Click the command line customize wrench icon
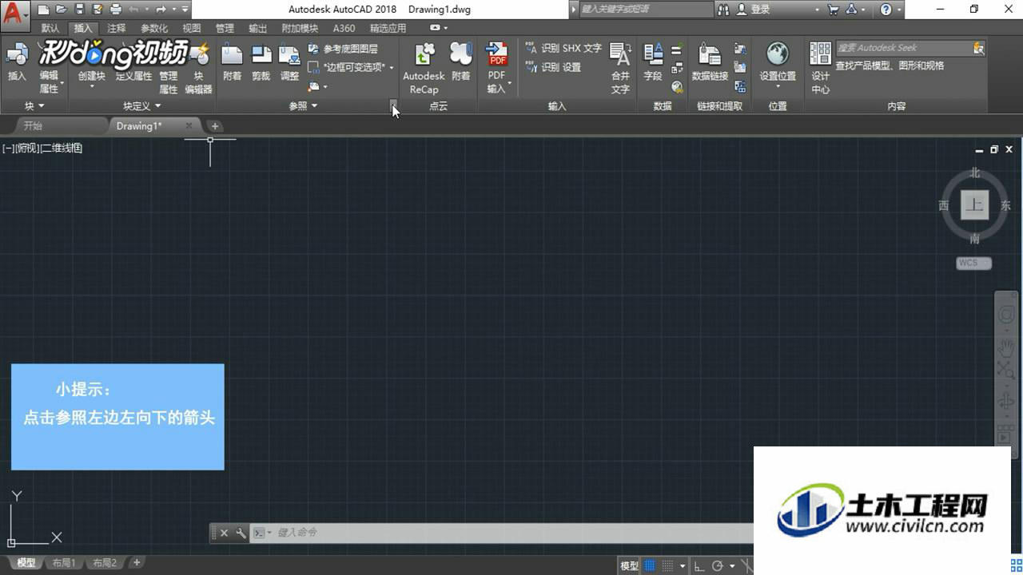This screenshot has width=1023, height=575. 241,533
